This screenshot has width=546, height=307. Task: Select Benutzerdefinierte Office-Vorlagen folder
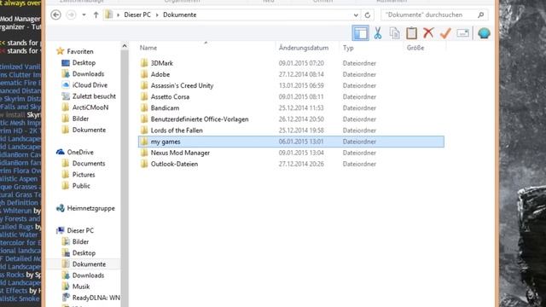coord(200,119)
